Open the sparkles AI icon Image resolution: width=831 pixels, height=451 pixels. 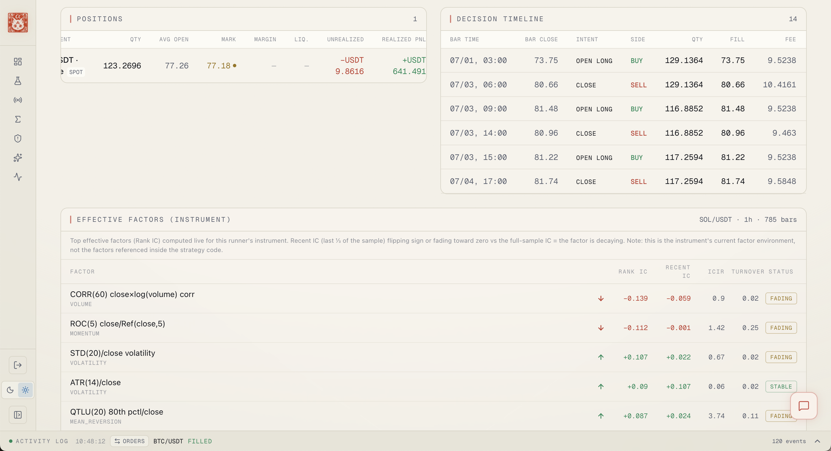pyautogui.click(x=18, y=158)
